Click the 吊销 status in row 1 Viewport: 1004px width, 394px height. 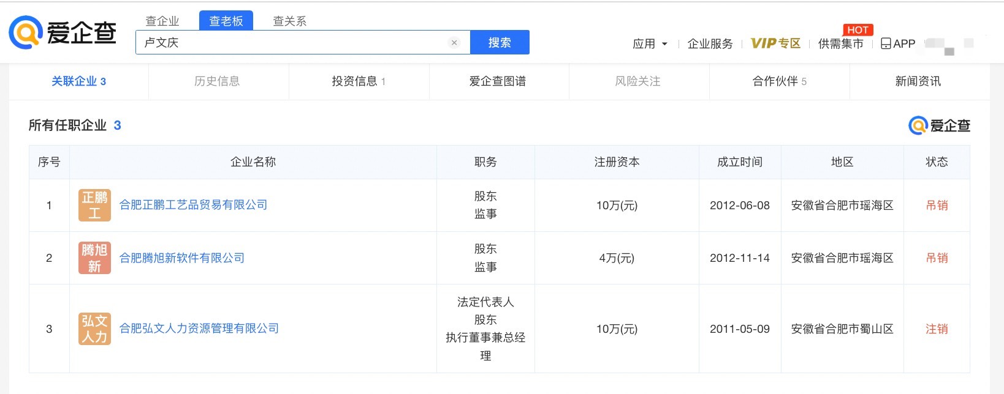coord(937,206)
